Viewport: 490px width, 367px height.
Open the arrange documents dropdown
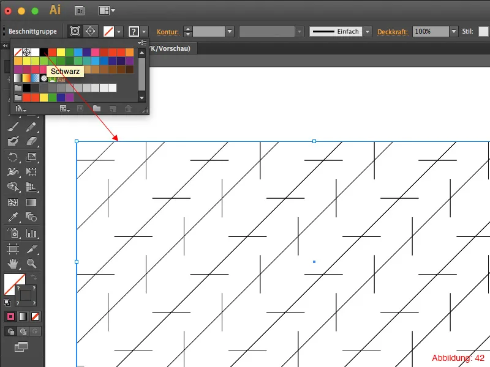point(107,11)
